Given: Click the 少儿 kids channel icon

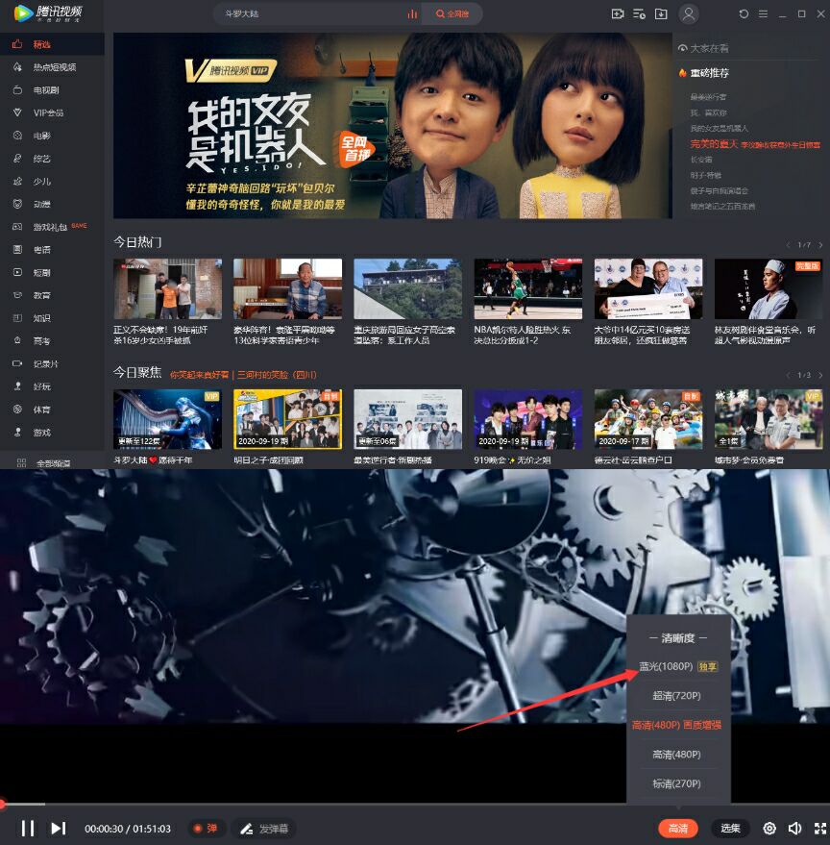Looking at the screenshot, I should (x=18, y=181).
